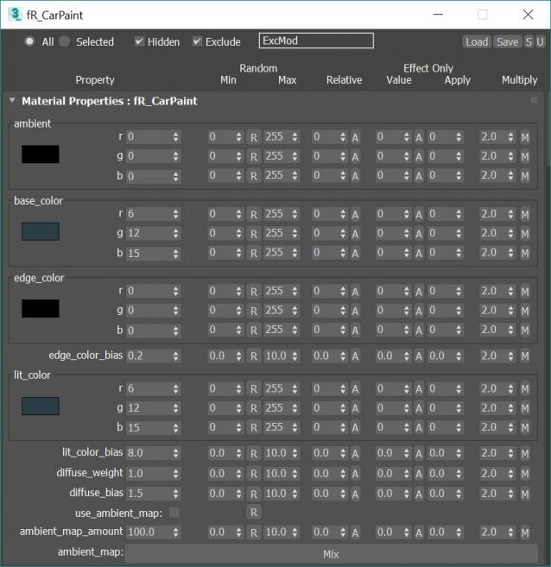
Task: Click the R randomize button for ambient r
Action: click(x=254, y=137)
